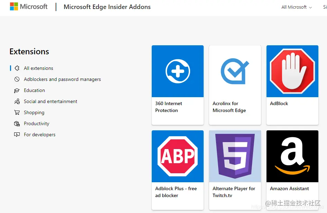327x213 pixels.
Task: Open the Shopping category
Action: coord(34,112)
